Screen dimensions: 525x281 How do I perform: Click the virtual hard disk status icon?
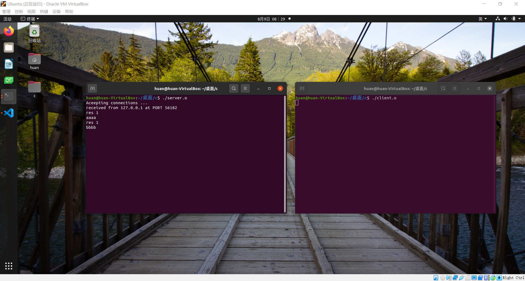436,278
